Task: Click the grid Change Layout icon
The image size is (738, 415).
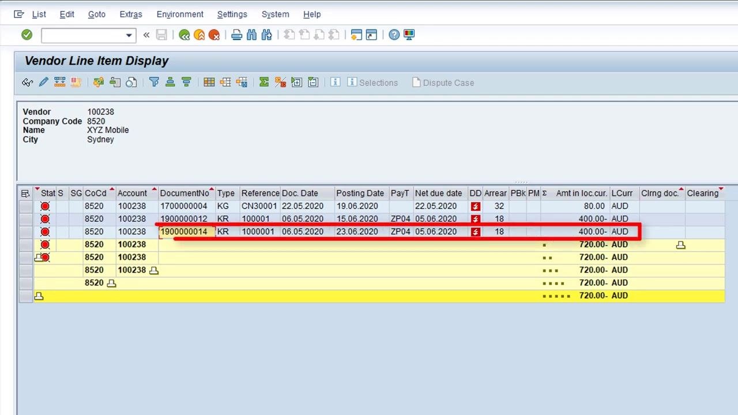Action: coord(209,82)
